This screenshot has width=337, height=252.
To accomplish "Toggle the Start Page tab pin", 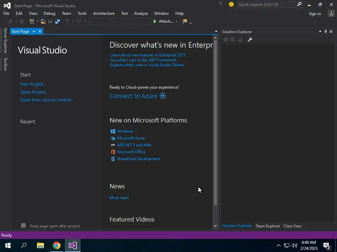I will click(x=34, y=31).
